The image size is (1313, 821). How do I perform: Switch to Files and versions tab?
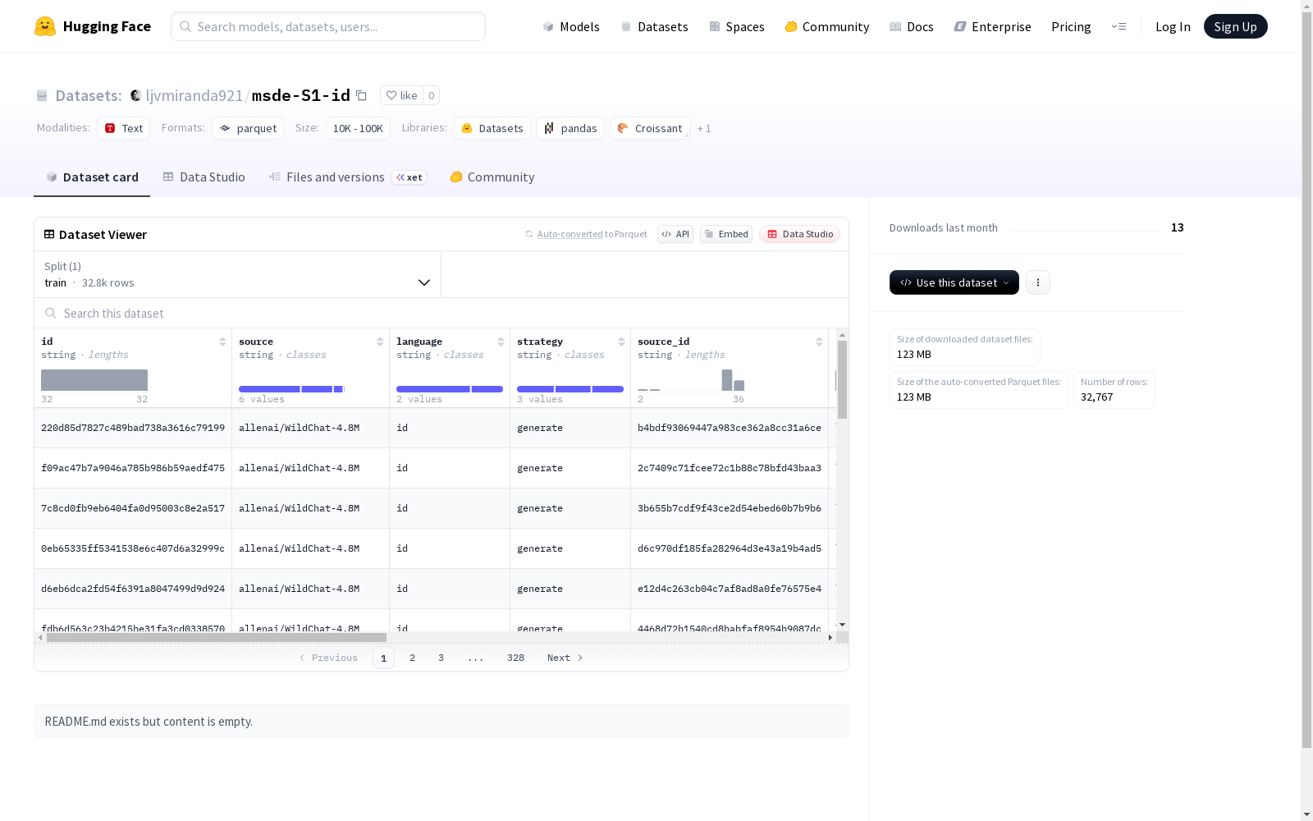click(x=348, y=177)
